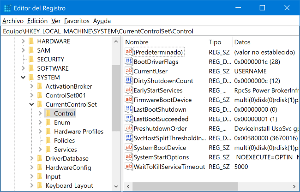Image resolution: width=300 pixels, height=192 pixels.
Task: Open the Ayuda menu
Action: click(x=102, y=21)
